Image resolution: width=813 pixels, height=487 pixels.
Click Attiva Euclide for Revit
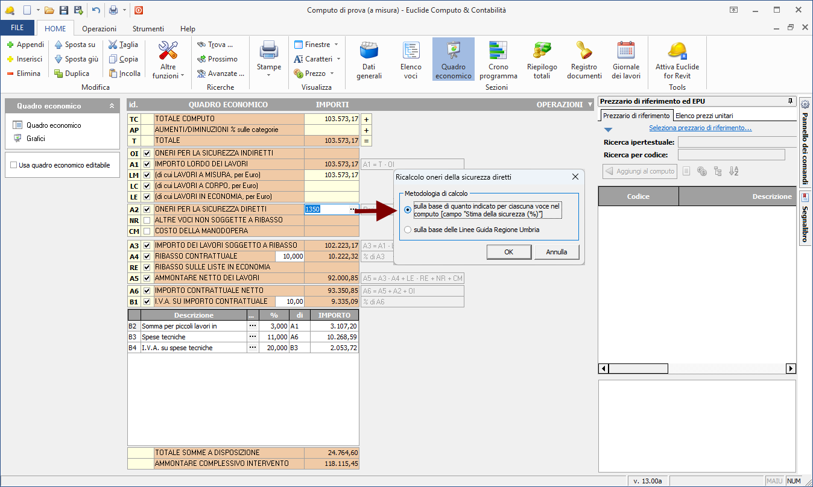(x=677, y=60)
